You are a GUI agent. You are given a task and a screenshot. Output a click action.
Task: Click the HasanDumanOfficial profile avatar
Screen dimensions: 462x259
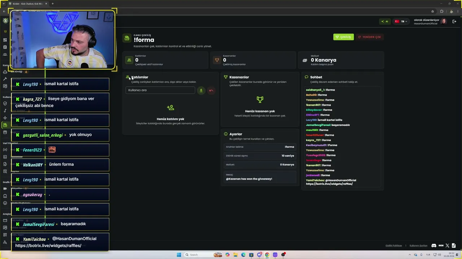tap(444, 21)
